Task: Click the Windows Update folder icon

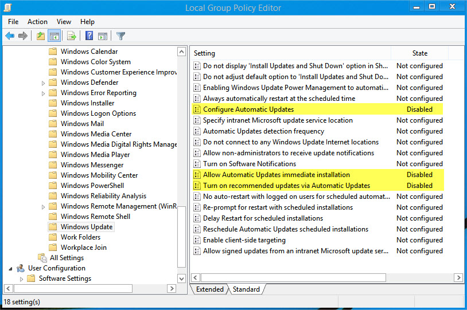Action: (53, 227)
